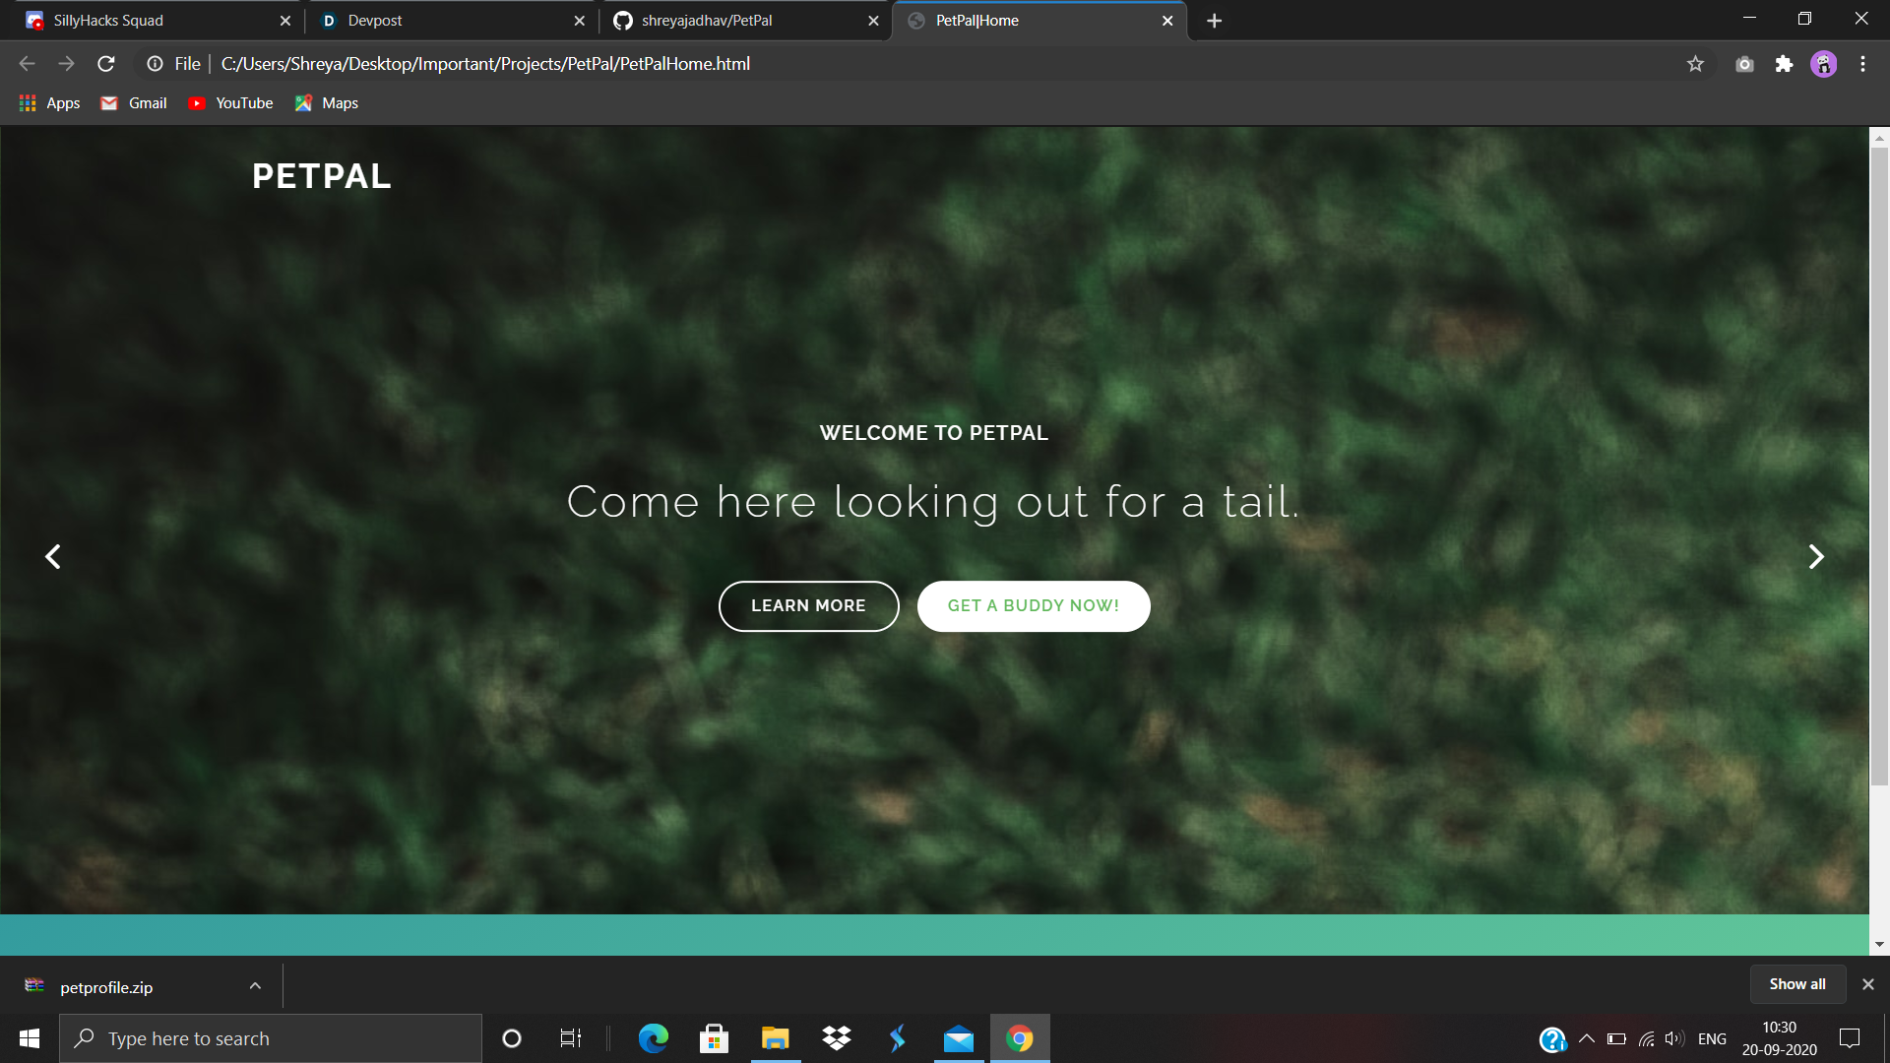1890x1063 pixels.
Task: Open Chrome three-dot menu
Action: [1862, 64]
